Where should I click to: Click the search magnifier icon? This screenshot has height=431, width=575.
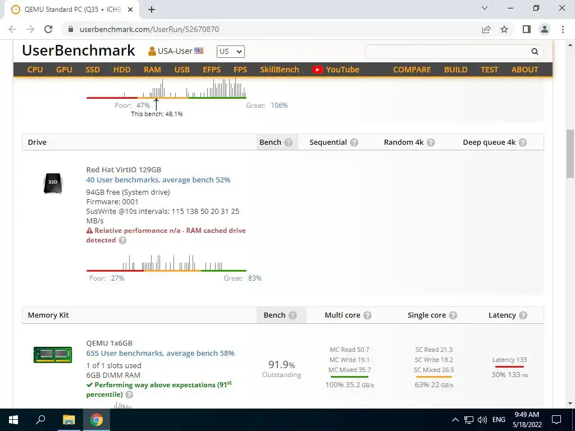[x=535, y=52]
